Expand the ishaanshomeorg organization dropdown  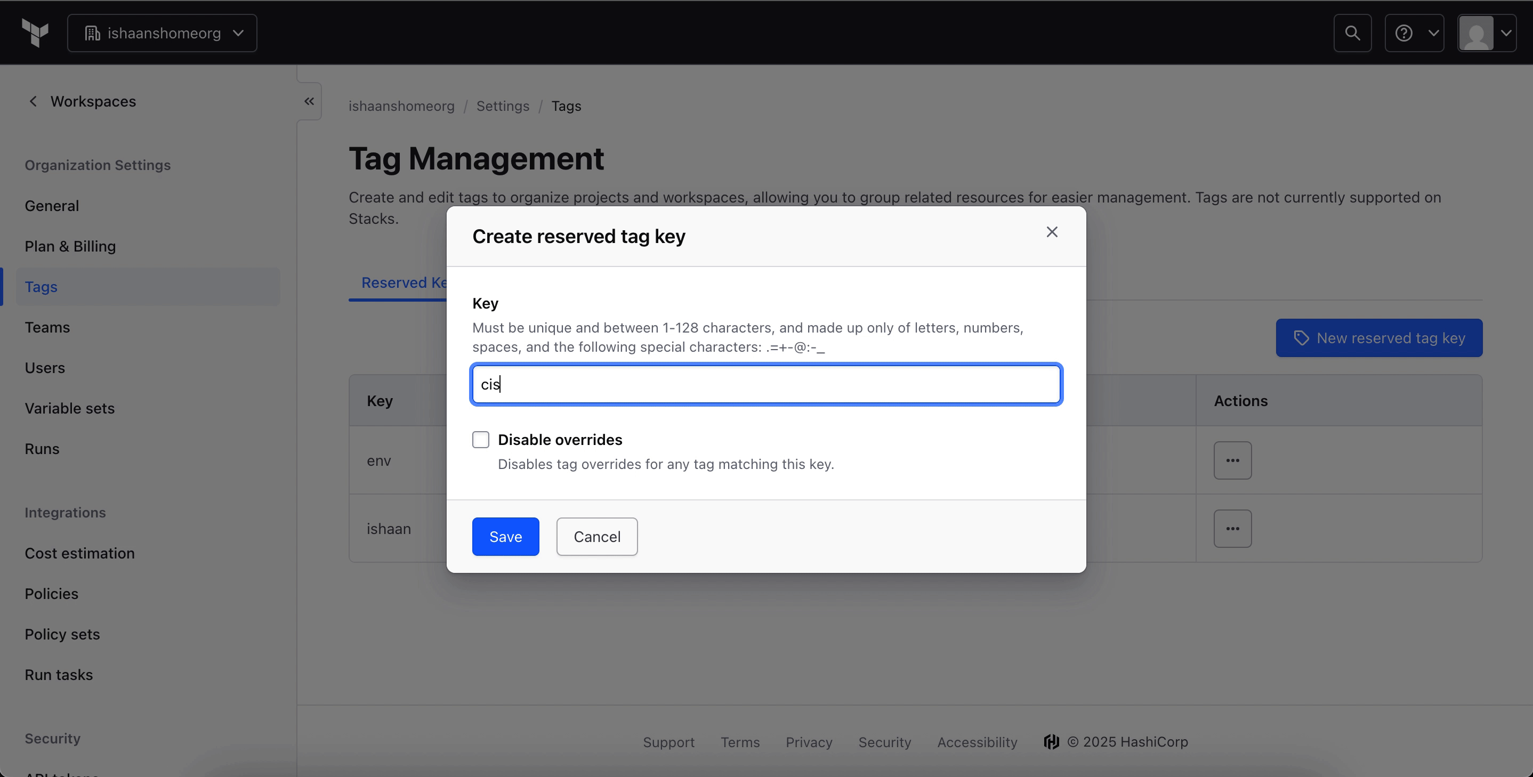[x=162, y=34]
